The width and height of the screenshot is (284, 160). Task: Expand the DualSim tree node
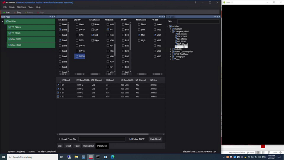click(171, 29)
